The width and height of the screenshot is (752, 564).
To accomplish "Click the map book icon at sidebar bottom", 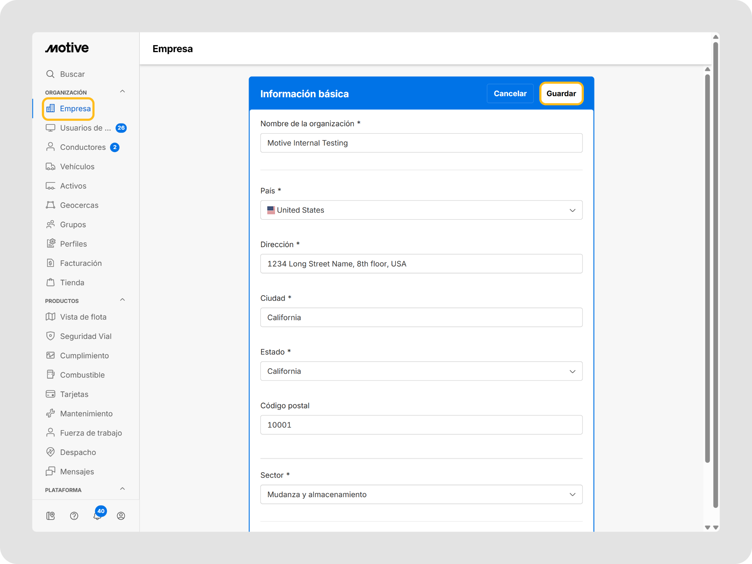I will click(x=51, y=516).
